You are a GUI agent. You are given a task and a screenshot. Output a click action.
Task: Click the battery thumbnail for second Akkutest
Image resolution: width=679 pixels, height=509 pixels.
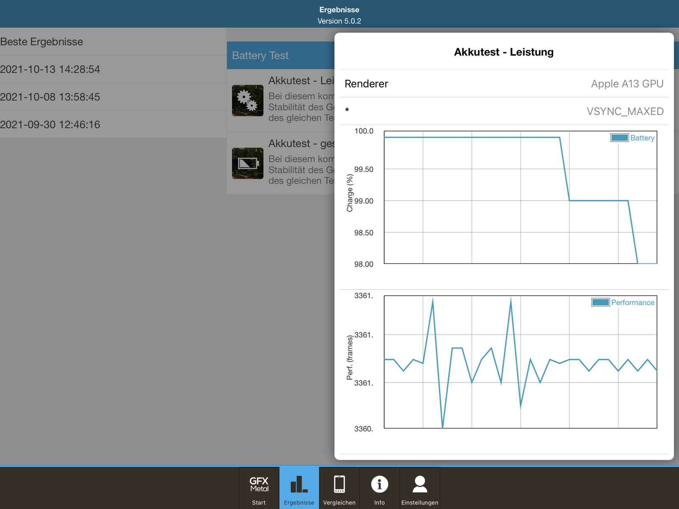pos(248,163)
